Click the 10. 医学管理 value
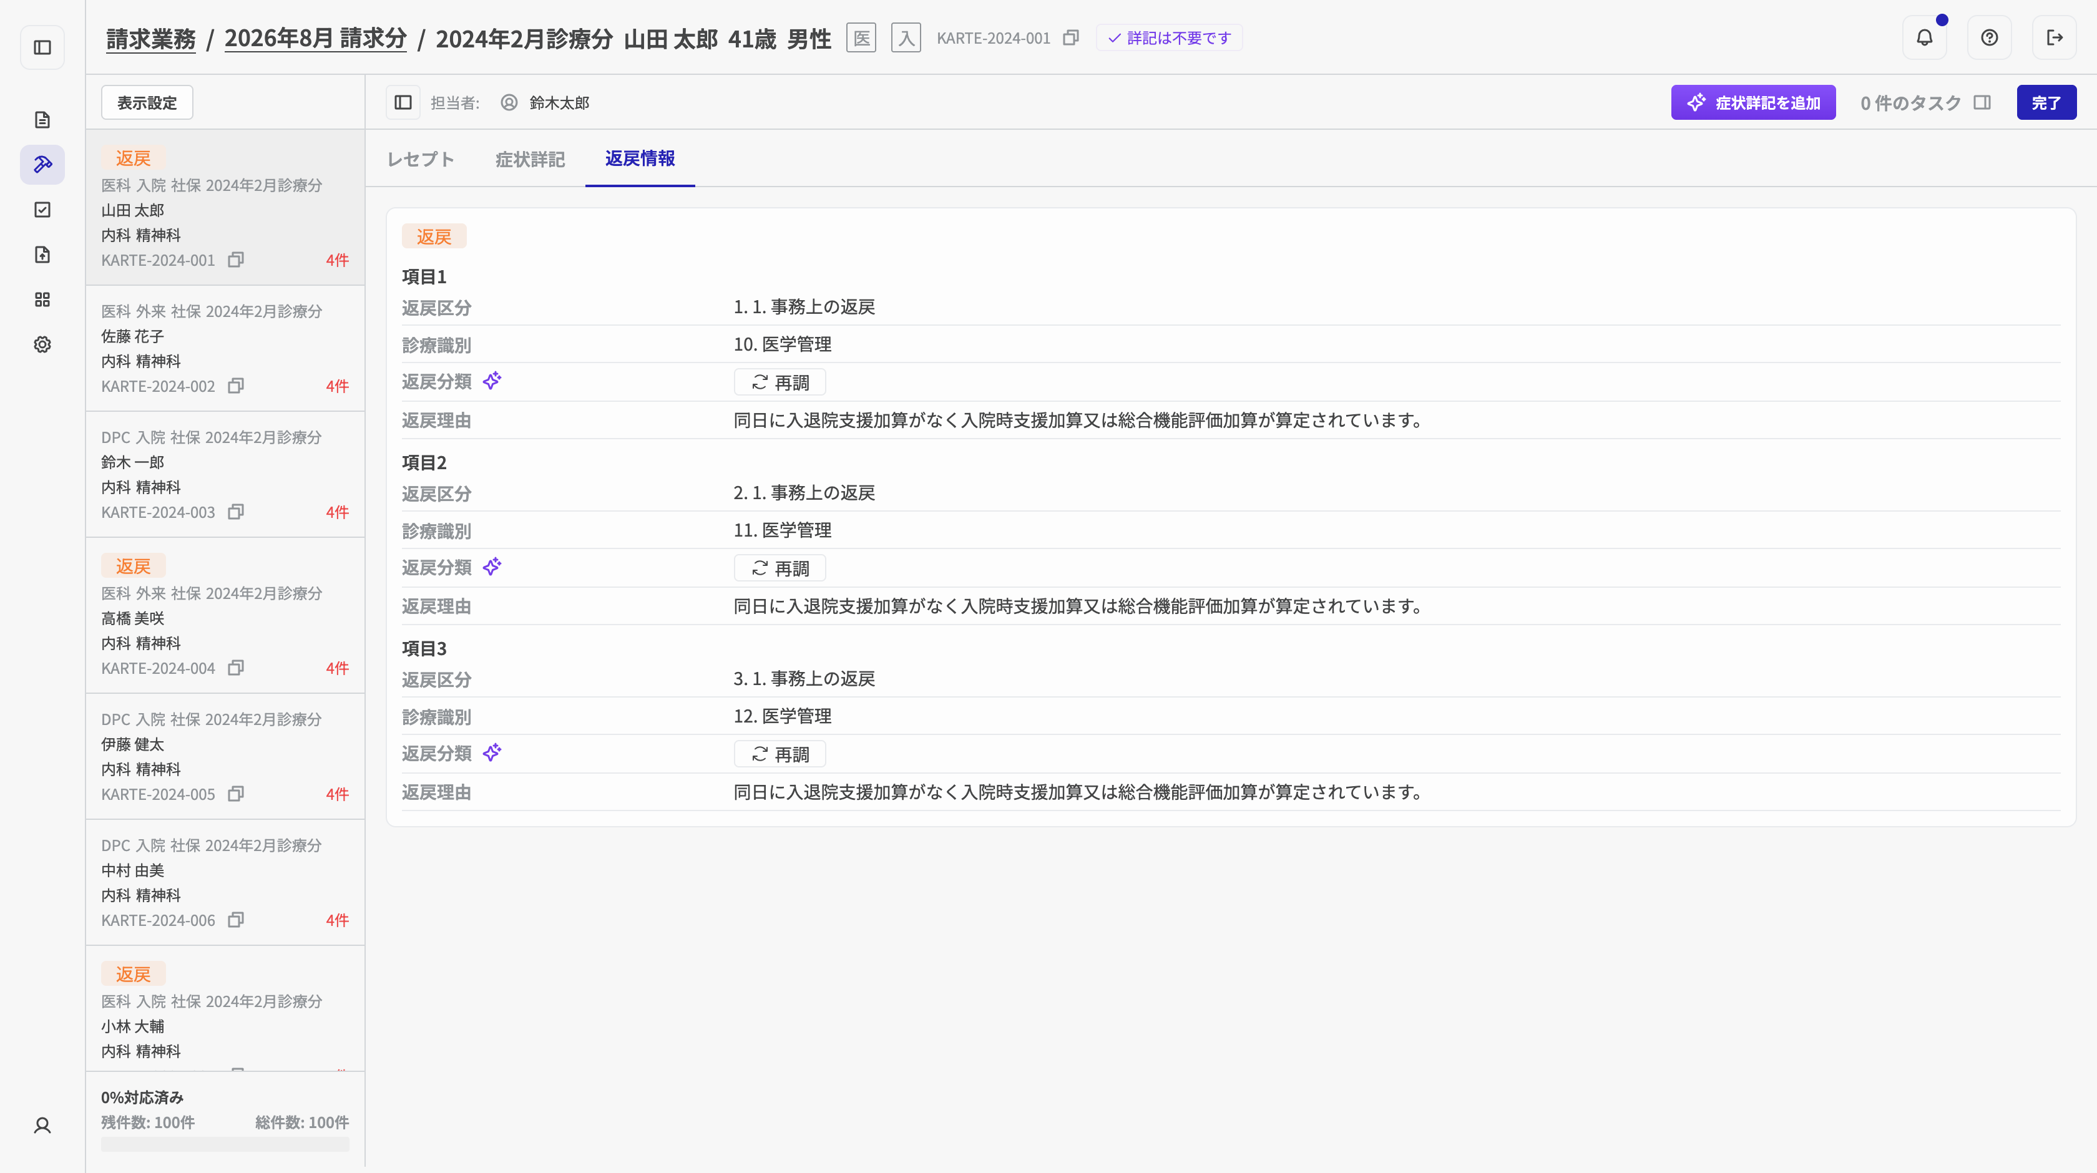 click(782, 344)
